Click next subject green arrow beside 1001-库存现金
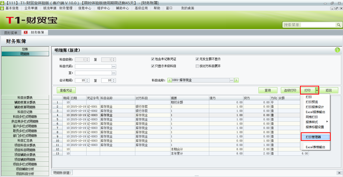This screenshot has width=343, height=177. point(236,80)
